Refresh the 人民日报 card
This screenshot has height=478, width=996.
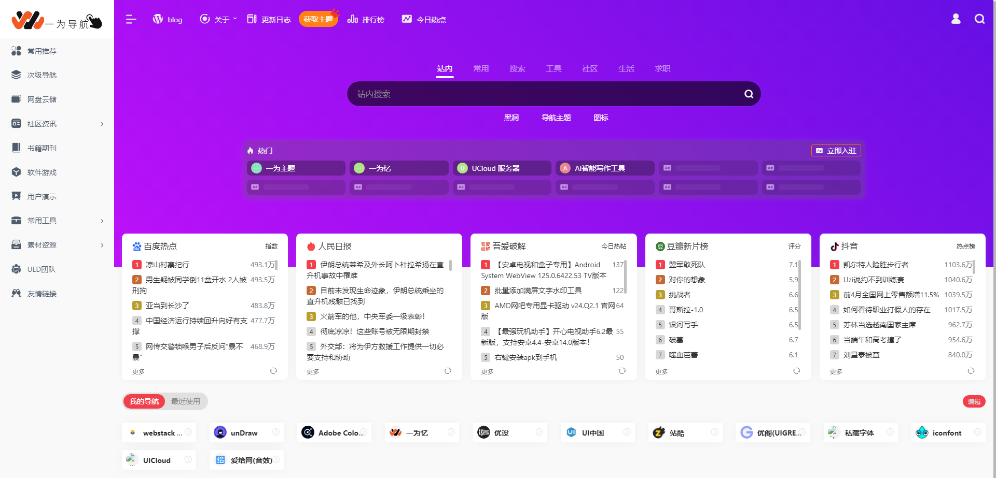point(448,371)
